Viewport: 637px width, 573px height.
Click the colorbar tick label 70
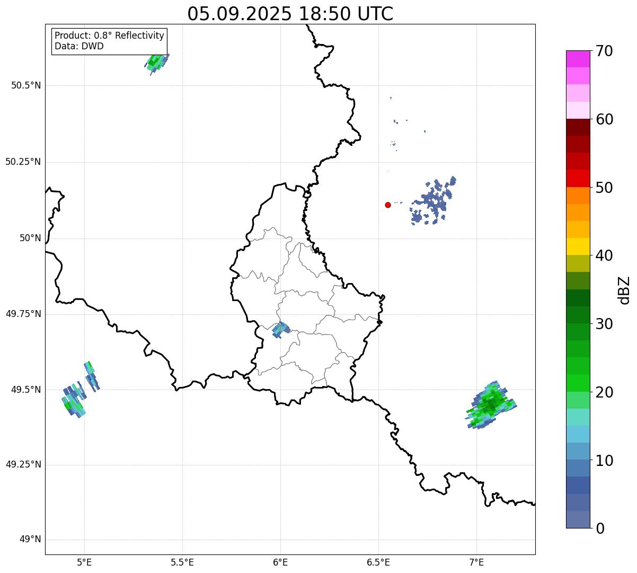click(x=604, y=51)
